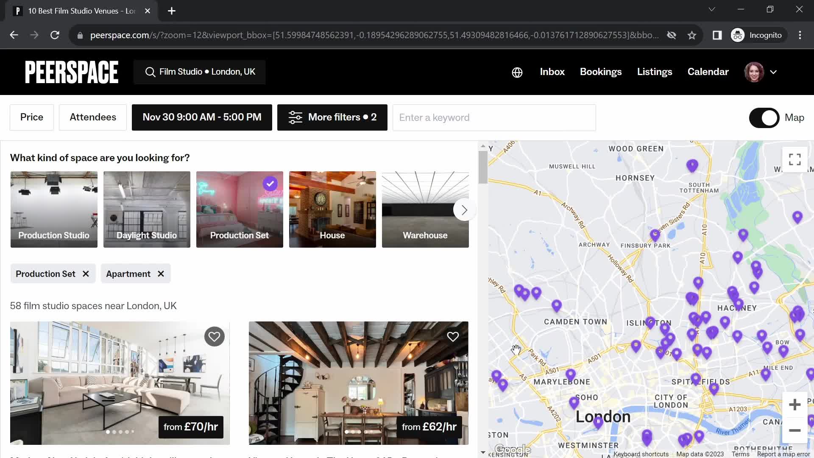814x458 pixels.
Task: Click the date and time filter button
Action: (201, 117)
